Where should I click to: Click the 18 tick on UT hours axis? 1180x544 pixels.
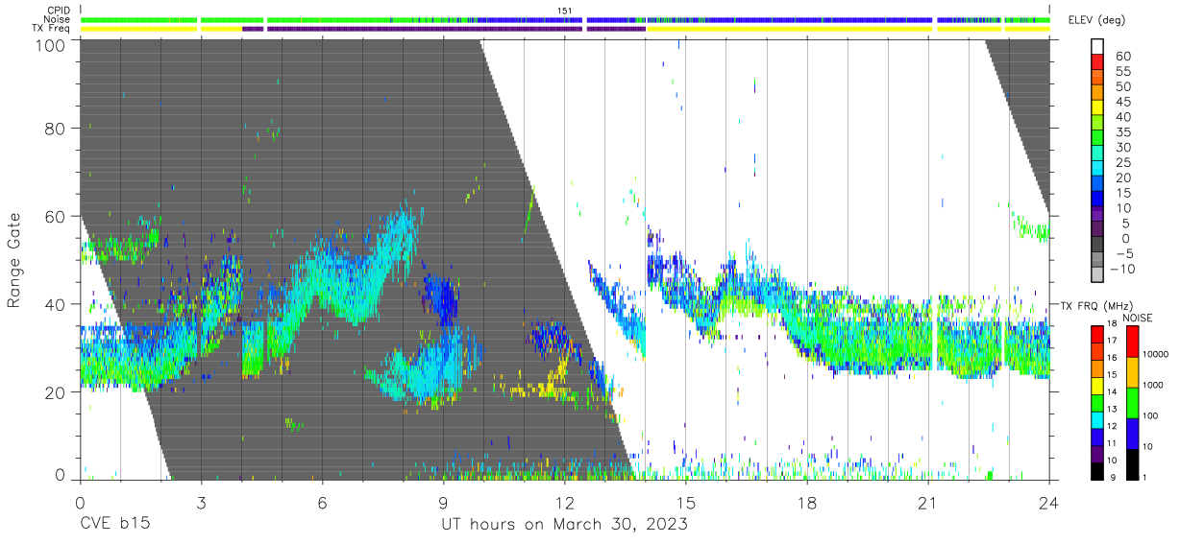[807, 503]
